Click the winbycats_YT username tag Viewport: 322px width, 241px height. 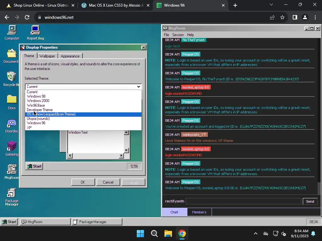(194, 135)
